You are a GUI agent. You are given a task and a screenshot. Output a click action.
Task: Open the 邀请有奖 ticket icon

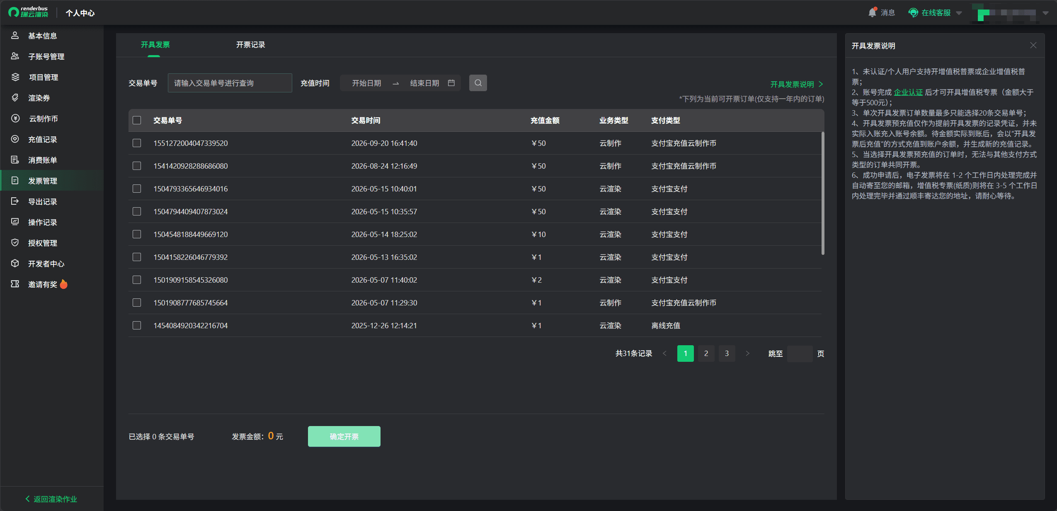click(15, 284)
